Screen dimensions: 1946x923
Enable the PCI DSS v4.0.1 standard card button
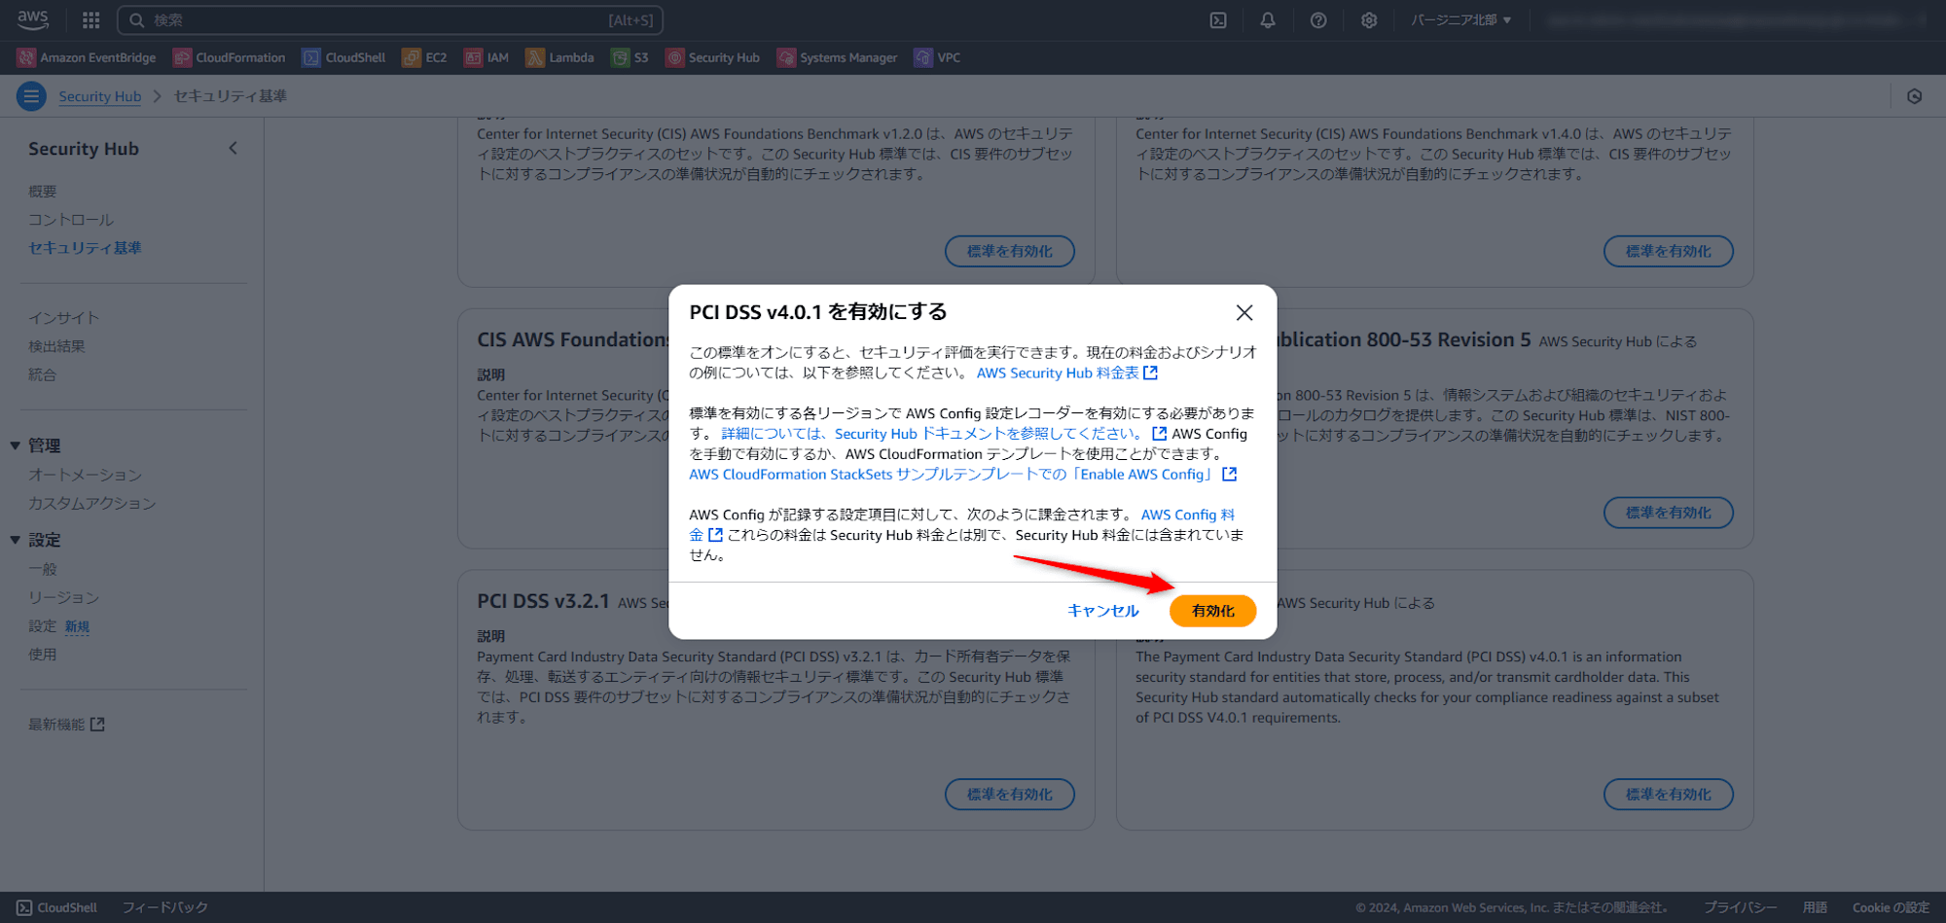click(1669, 795)
